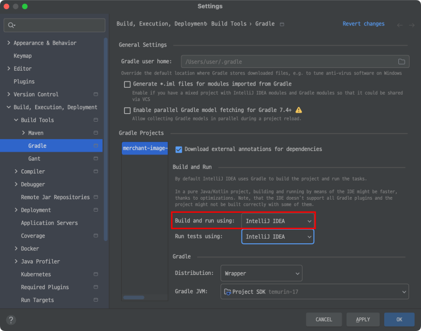Image resolution: width=421 pixels, height=331 pixels.
Task: Expand the Version Control section
Action: [9, 94]
